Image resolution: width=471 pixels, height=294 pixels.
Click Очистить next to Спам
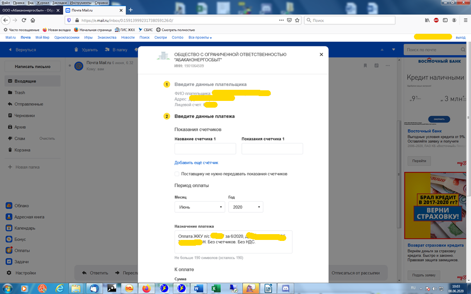(x=47, y=139)
